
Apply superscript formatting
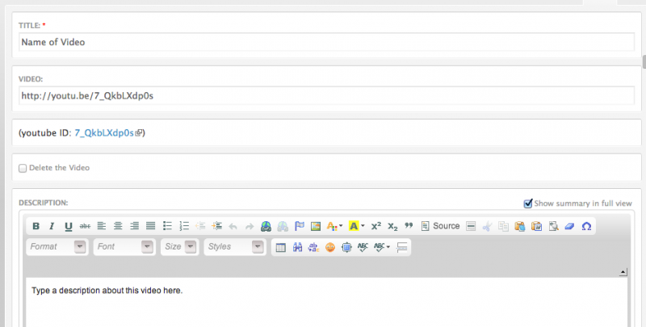tap(375, 226)
